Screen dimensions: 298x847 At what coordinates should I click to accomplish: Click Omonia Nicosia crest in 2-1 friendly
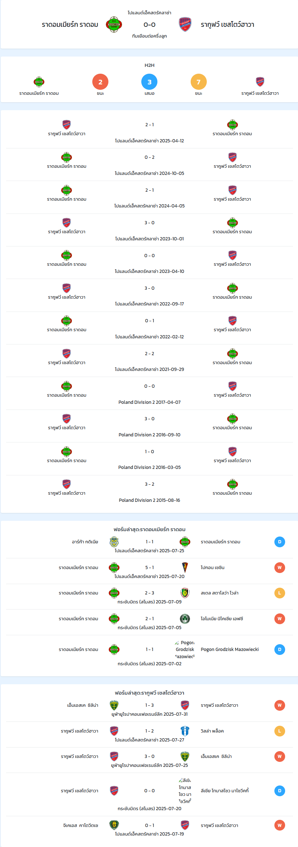coord(185,618)
